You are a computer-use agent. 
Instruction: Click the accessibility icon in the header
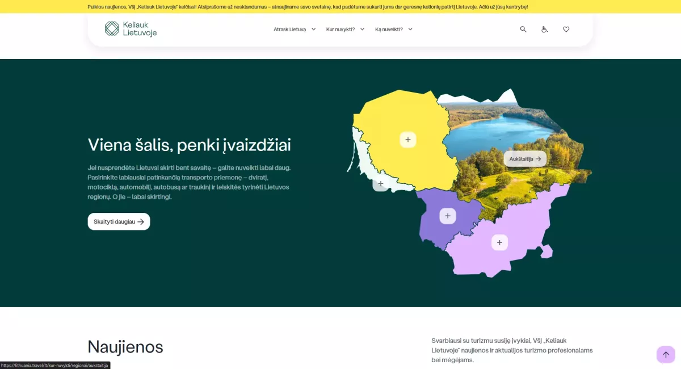click(544, 29)
